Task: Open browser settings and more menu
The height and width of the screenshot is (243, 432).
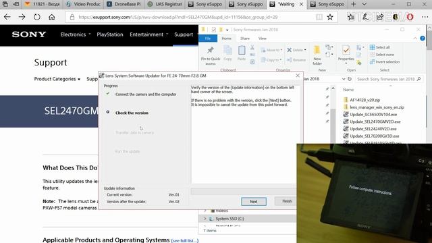Action: coord(425,17)
